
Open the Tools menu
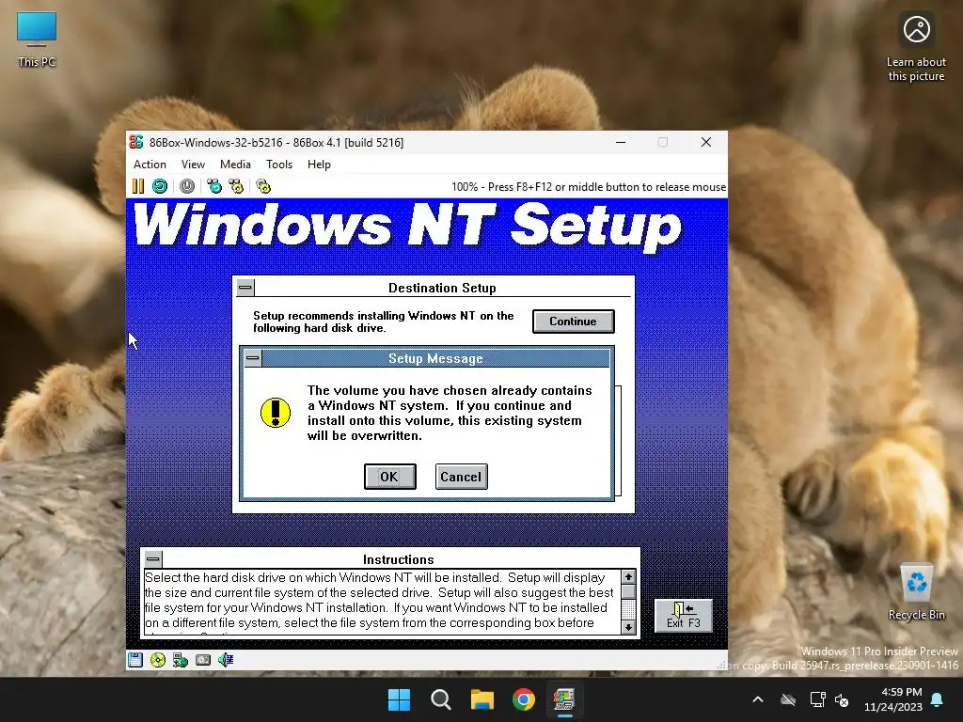tap(278, 165)
